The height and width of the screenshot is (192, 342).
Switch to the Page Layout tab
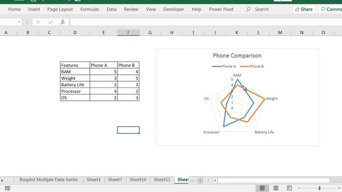click(x=60, y=10)
